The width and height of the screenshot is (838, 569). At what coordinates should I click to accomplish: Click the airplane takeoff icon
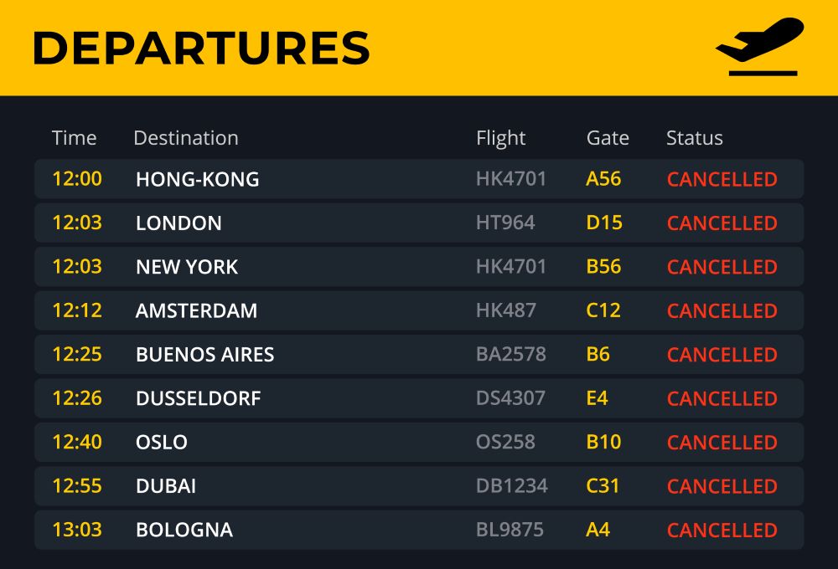point(760,46)
